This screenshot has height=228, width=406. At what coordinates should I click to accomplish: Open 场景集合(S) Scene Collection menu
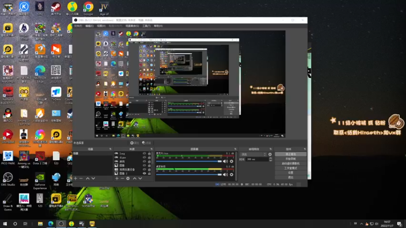coord(132,26)
